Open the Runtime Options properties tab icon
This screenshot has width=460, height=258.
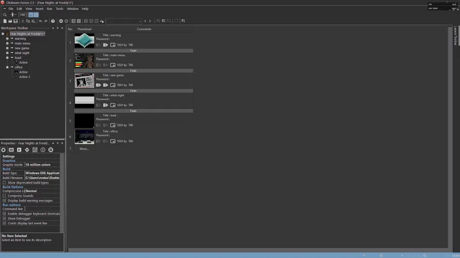19,150
